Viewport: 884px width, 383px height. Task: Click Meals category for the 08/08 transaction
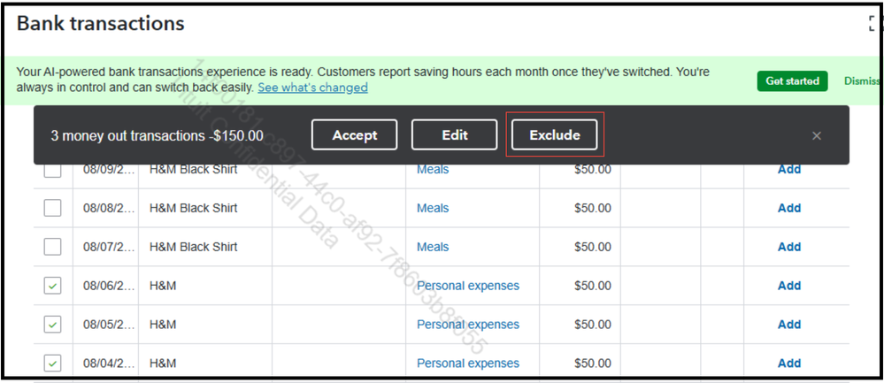point(433,208)
